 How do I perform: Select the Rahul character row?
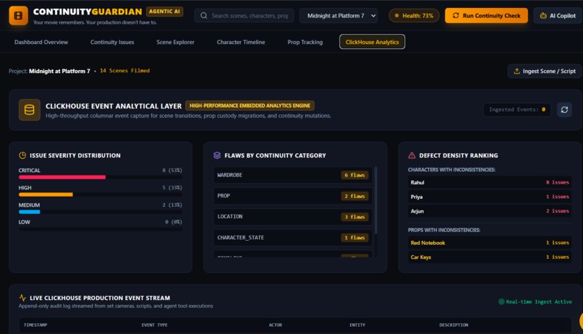pos(490,182)
